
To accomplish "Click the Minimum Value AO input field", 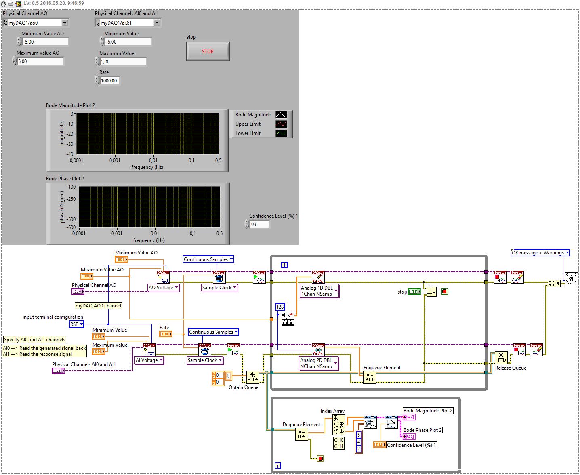I will tap(45, 42).
